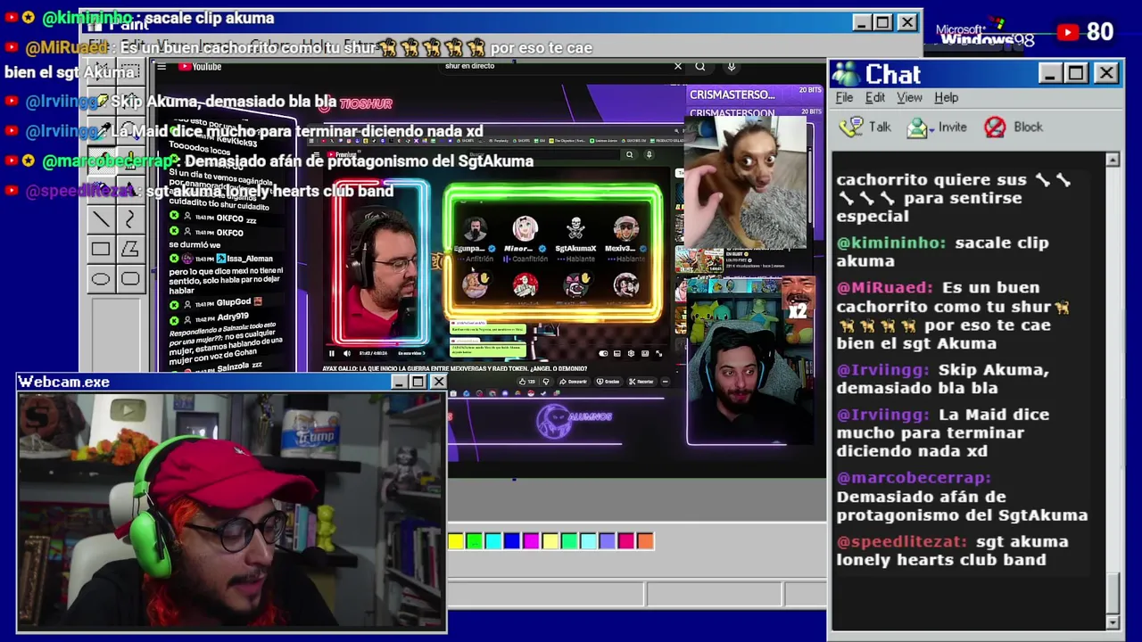Click the YouTube search magnifier icon
1142x642 pixels.
[700, 66]
